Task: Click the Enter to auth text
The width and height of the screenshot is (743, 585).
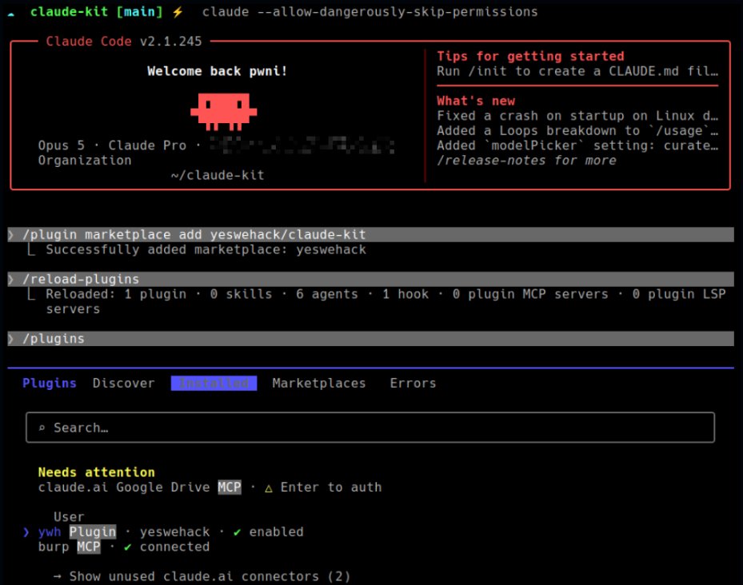Action: [331, 488]
